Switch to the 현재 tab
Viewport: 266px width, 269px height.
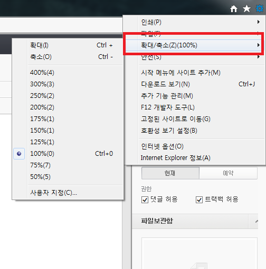pos(170,173)
